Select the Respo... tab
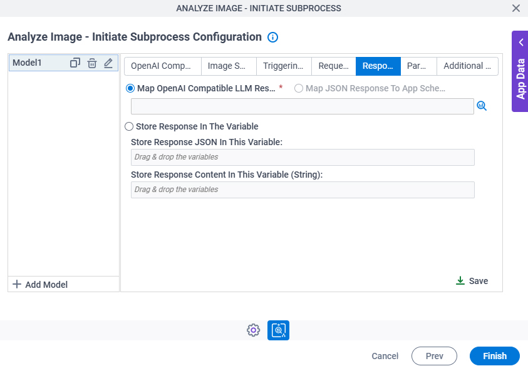The image size is (528, 371). coord(378,66)
